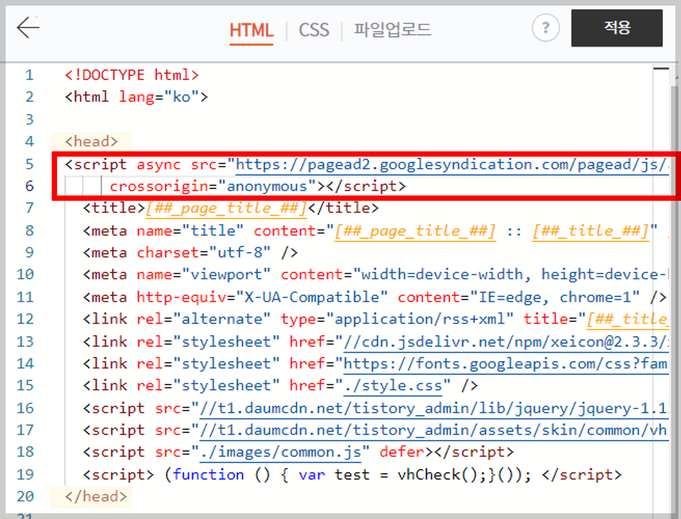Click the [##_page_title_##] inside title tag
The width and height of the screenshot is (681, 519).
227,208
